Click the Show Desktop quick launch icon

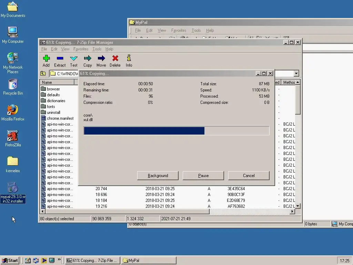click(28, 261)
